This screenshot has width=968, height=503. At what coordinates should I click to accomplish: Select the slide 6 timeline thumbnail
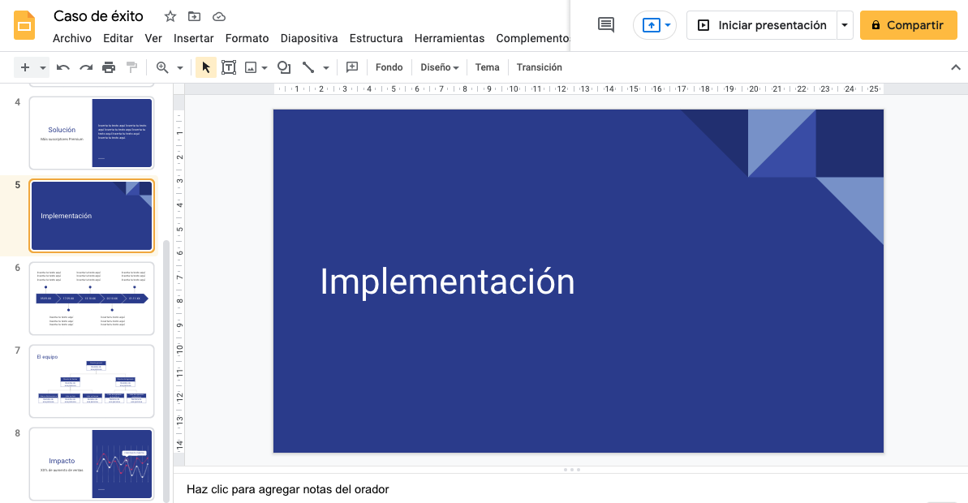[91, 299]
